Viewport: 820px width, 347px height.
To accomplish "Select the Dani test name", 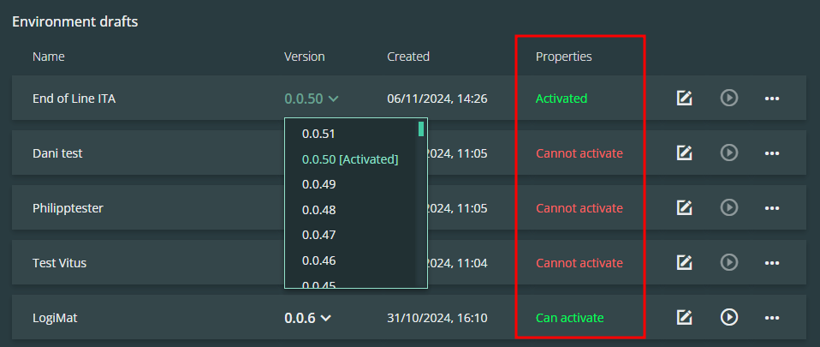I will (x=57, y=153).
